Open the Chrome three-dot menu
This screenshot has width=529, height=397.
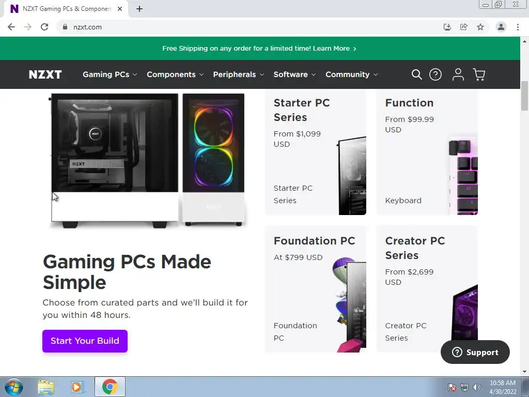coord(518,27)
